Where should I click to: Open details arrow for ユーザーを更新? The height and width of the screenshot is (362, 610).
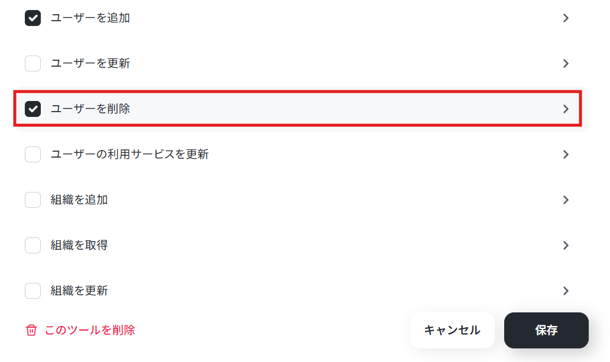tap(566, 63)
